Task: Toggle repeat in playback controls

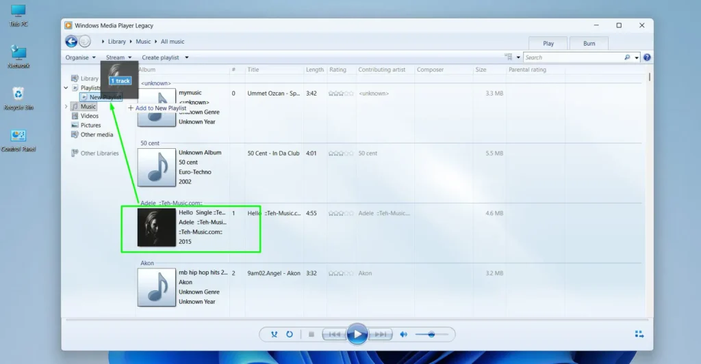Action: pyautogui.click(x=290, y=334)
